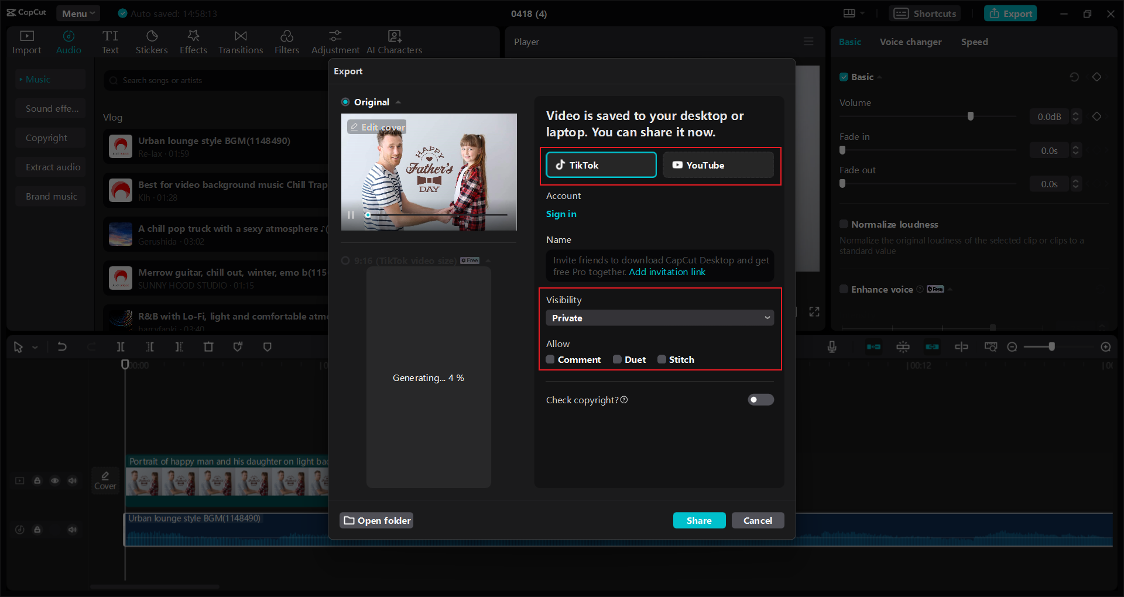Expand the Menu dropdown
1124x597 pixels.
click(78, 13)
